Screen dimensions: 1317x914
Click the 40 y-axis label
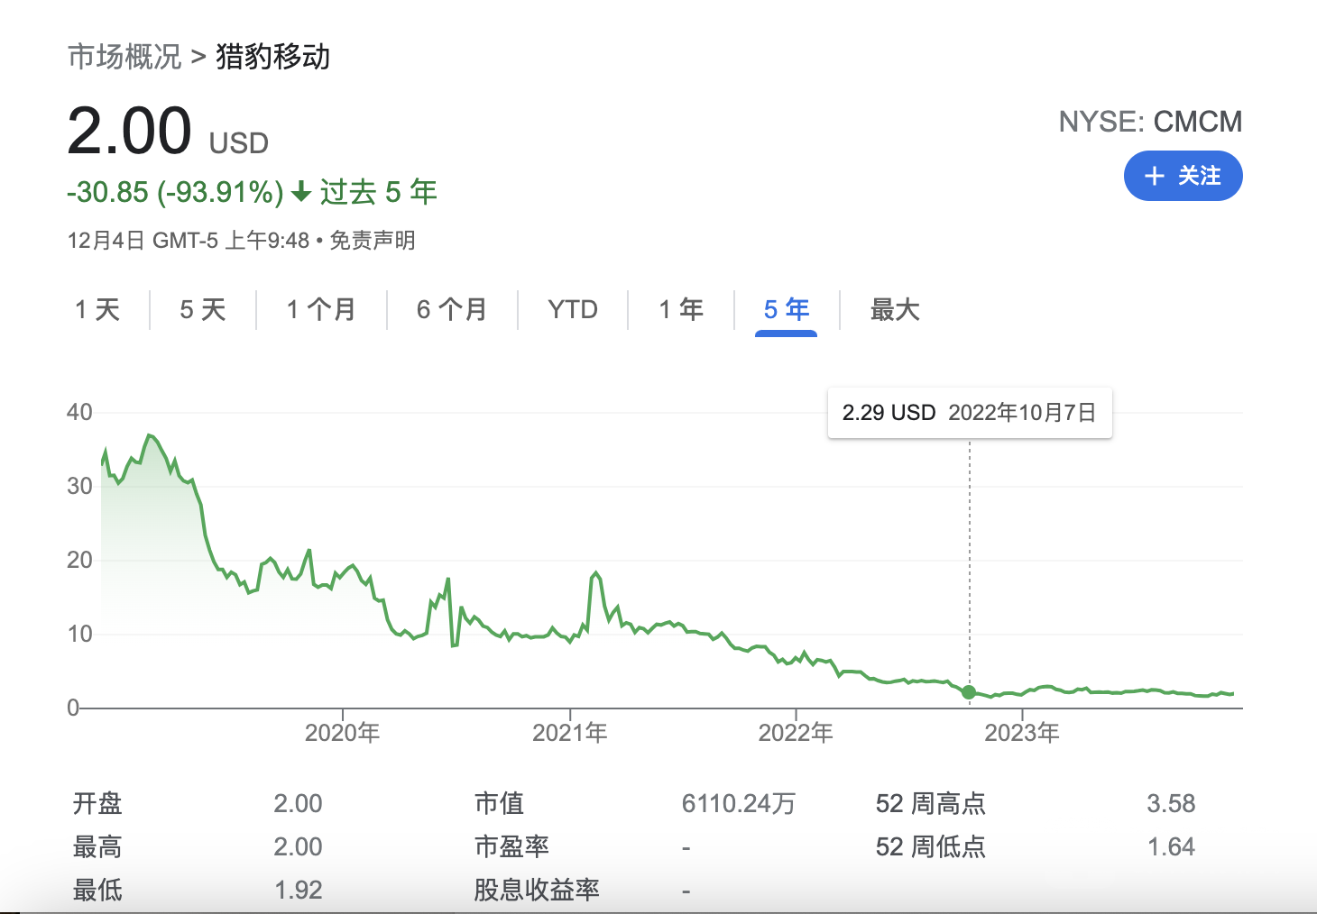[79, 412]
